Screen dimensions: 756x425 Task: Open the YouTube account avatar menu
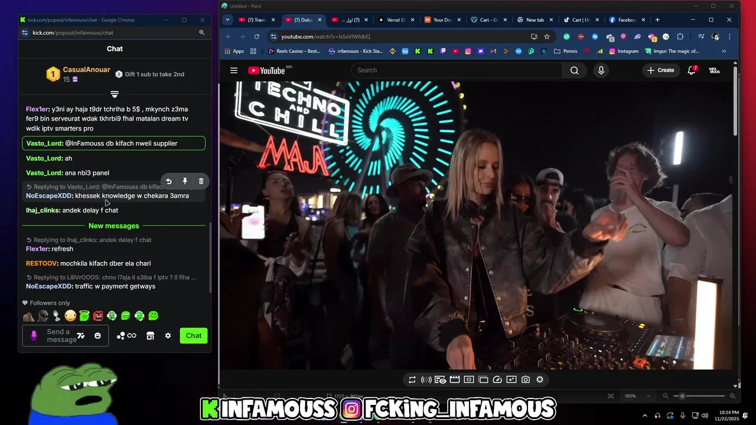pos(714,70)
